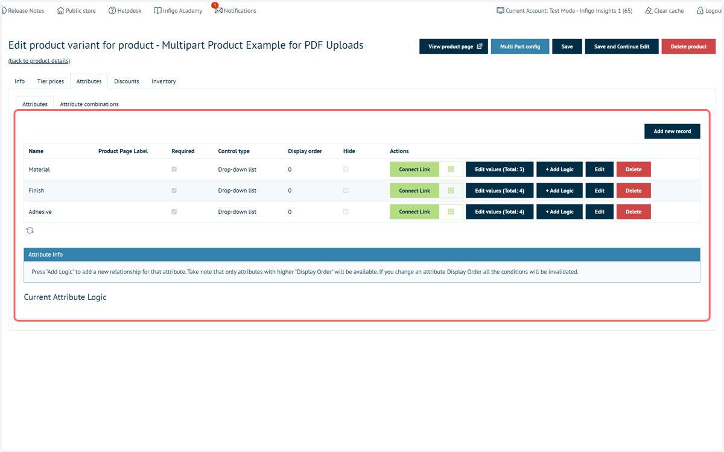The width and height of the screenshot is (724, 452).
Task: Open list icon beside Material Connect Link
Action: tap(451, 169)
